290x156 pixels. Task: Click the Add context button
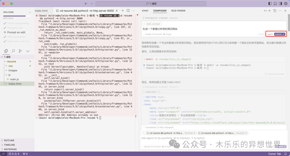(152, 24)
